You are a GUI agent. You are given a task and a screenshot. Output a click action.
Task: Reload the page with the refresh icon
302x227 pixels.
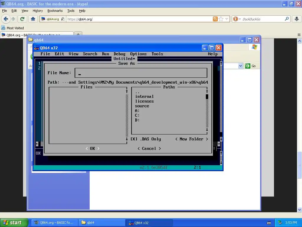(22, 19)
